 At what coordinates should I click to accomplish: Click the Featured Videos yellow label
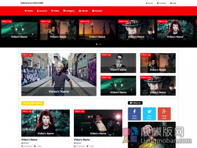click(32, 103)
